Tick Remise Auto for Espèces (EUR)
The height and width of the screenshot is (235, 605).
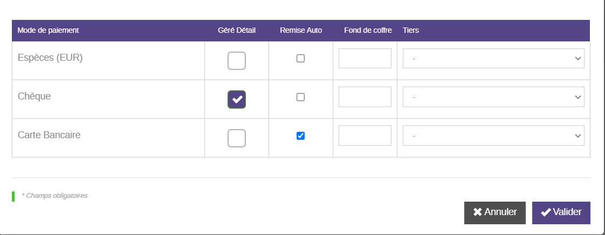301,59
